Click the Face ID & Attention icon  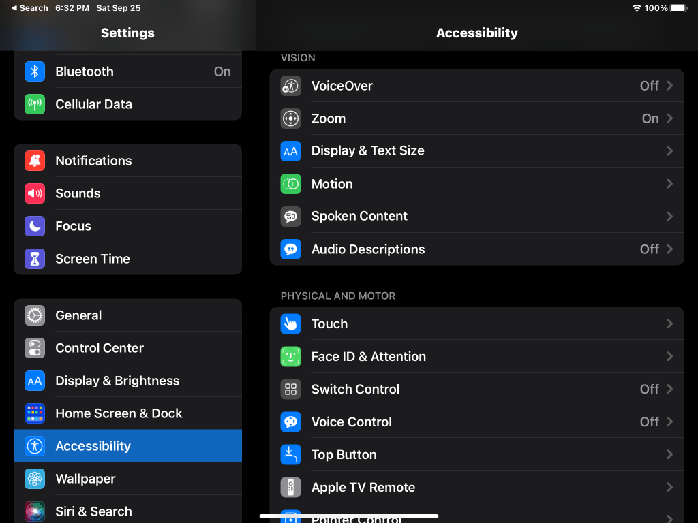(291, 356)
